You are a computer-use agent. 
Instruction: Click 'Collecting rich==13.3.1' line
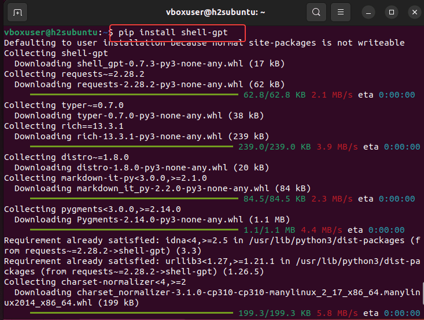[x=64, y=126]
